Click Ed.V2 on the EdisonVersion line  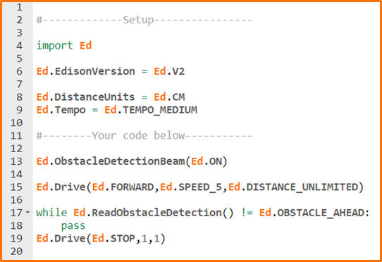pos(169,71)
